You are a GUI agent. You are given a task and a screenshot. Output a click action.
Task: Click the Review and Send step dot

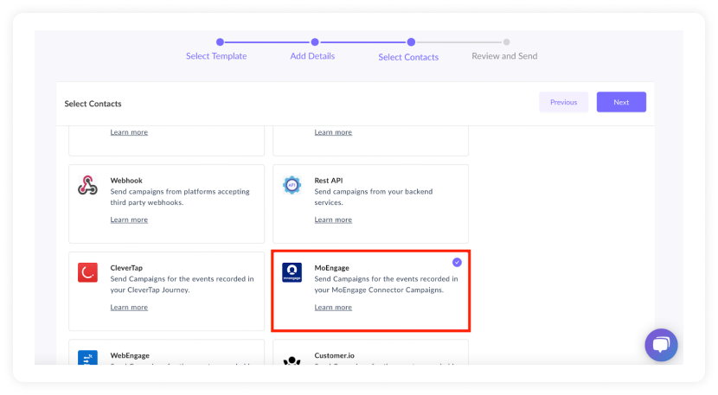(x=506, y=42)
